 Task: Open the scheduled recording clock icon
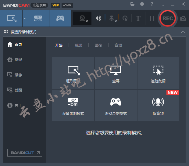tap(142, 4)
